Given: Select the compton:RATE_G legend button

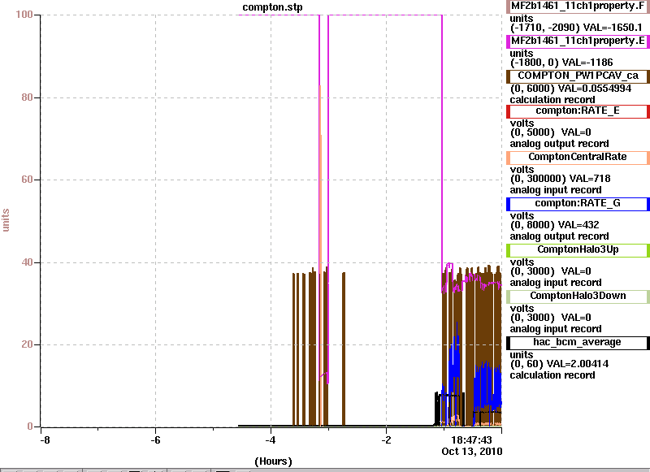Looking at the screenshot, I should (578, 203).
